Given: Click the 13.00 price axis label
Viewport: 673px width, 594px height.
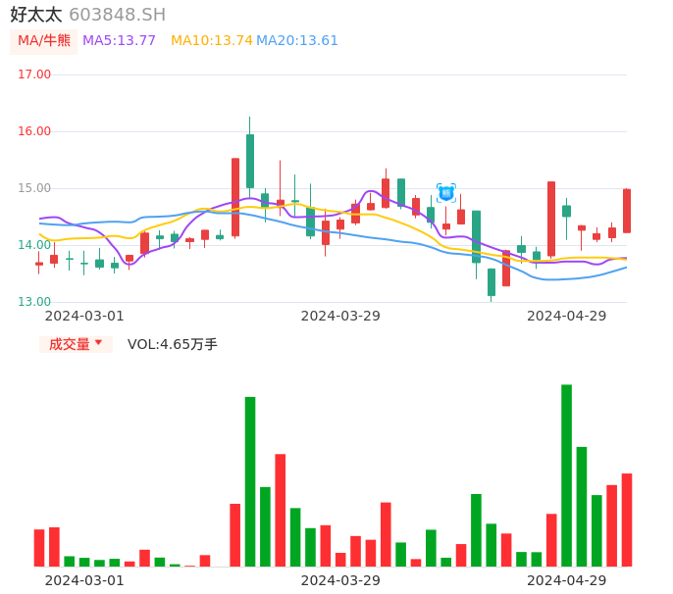Looking at the screenshot, I should click(34, 302).
